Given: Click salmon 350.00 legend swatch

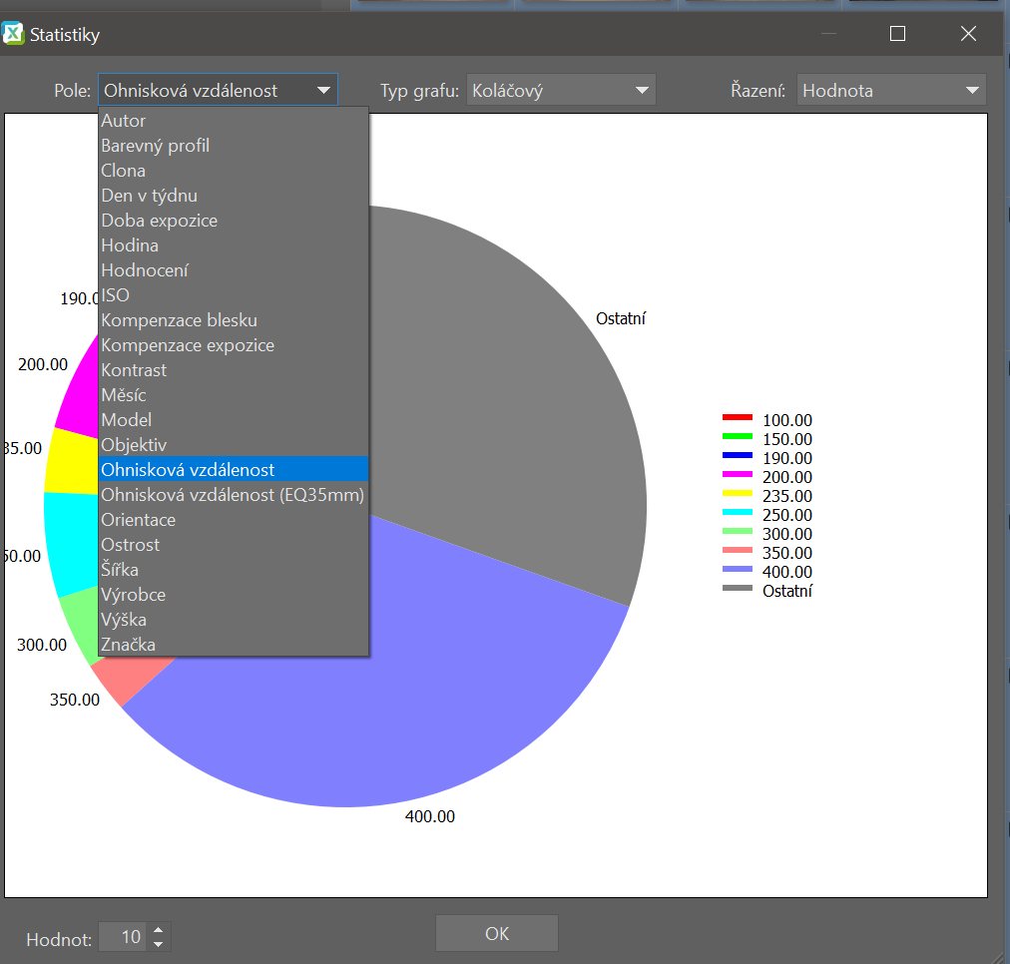Looking at the screenshot, I should (x=737, y=550).
